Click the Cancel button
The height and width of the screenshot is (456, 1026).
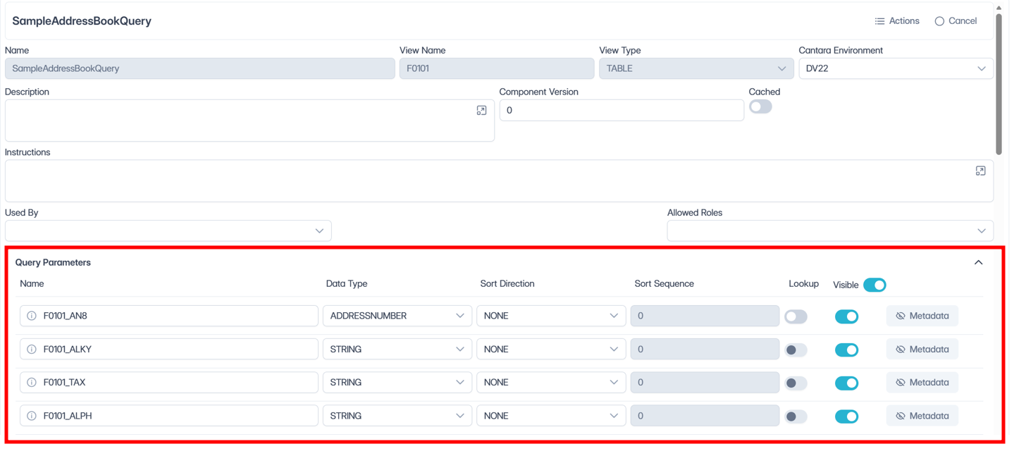pos(956,21)
